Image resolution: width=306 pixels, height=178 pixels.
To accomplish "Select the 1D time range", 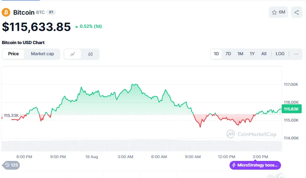I will pos(216,54).
